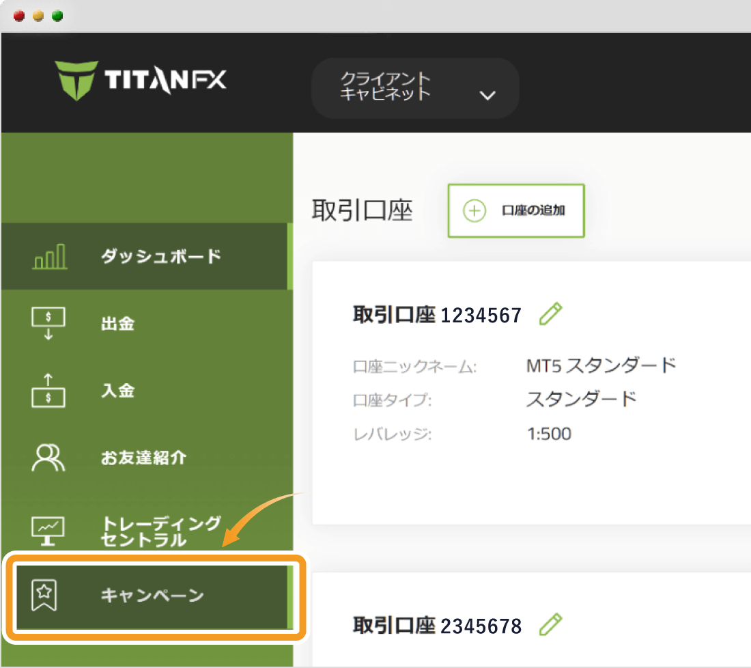Click the 取引口座 2345678 heading

[x=437, y=626]
